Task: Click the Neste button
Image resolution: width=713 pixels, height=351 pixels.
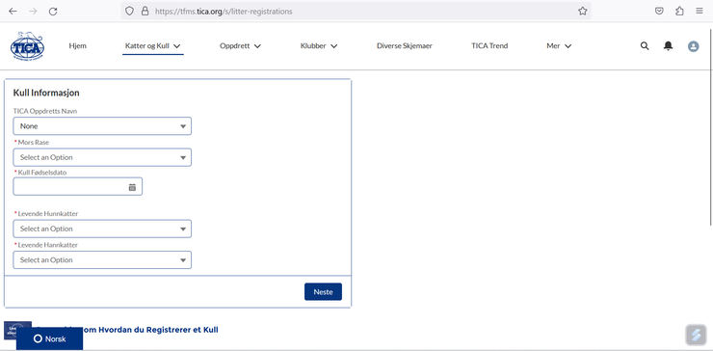Action: tap(324, 292)
